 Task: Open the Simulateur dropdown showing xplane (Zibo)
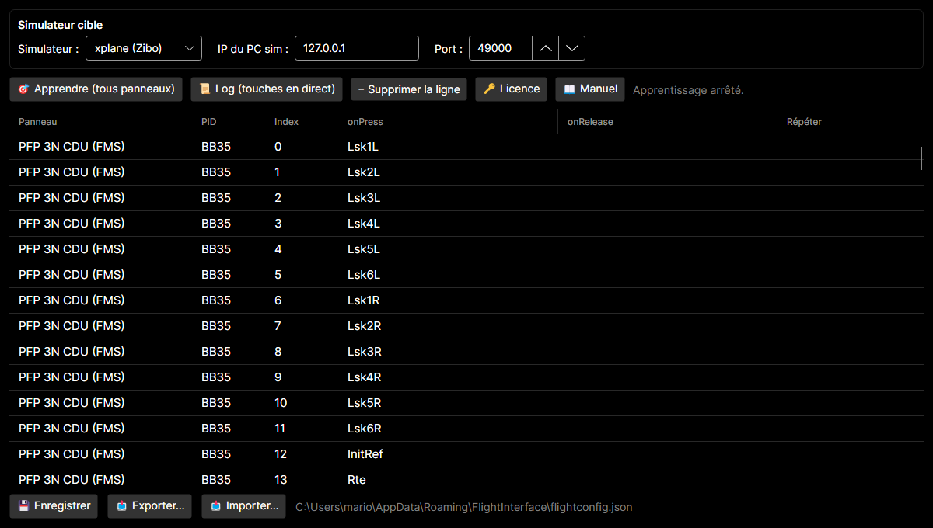[x=143, y=48]
